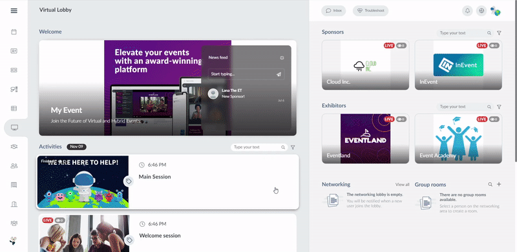Send news feed message with paper plane

279,74
